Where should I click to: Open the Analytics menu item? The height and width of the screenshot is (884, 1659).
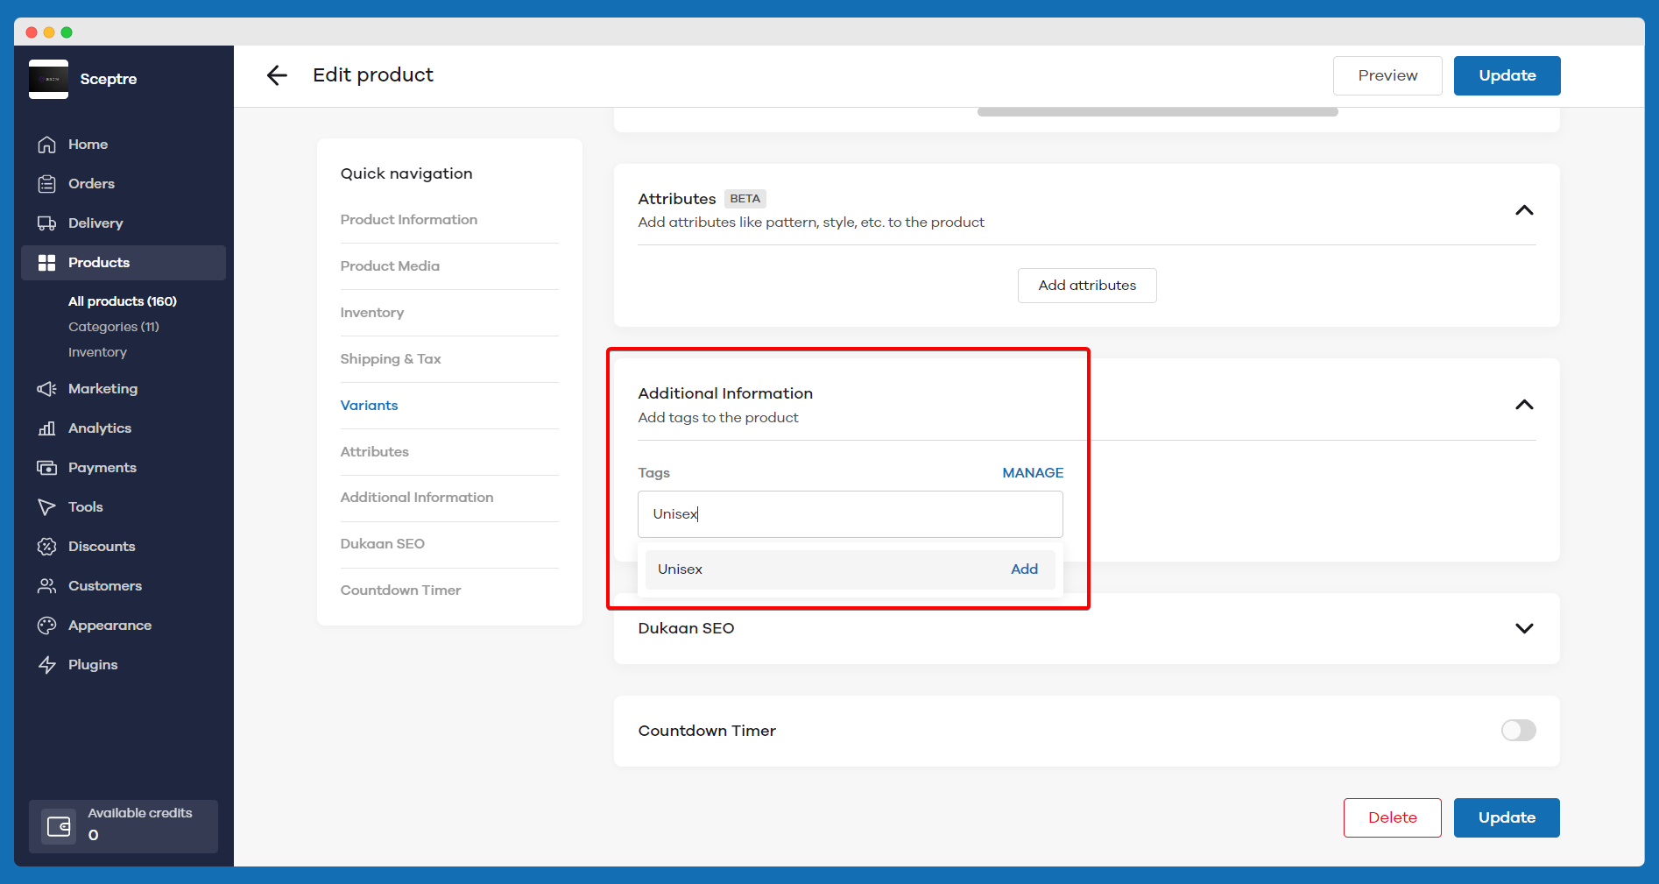pyautogui.click(x=100, y=428)
